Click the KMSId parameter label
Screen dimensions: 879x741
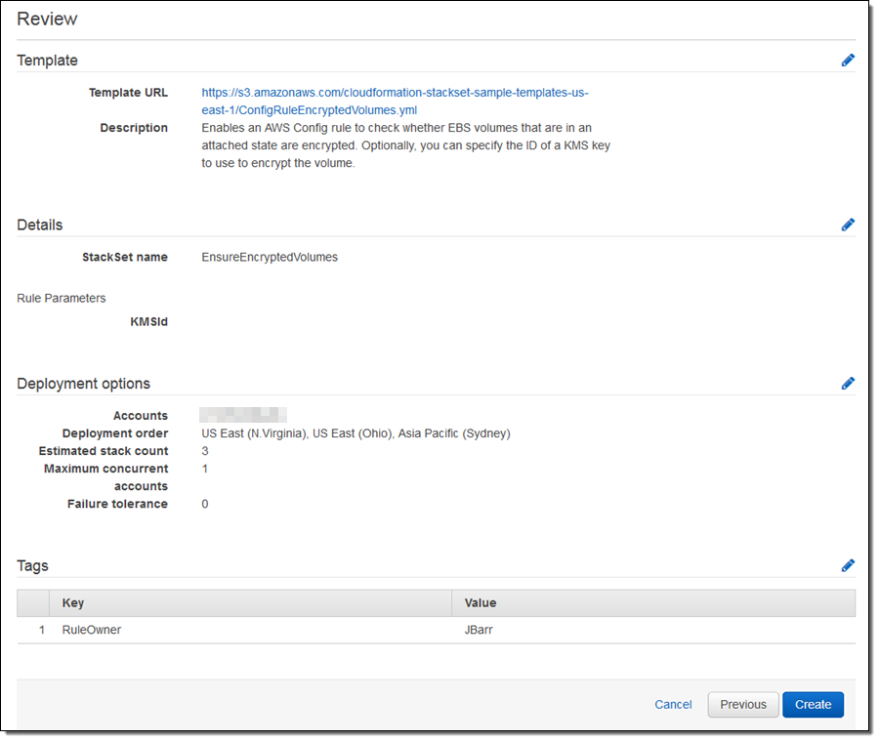148,321
